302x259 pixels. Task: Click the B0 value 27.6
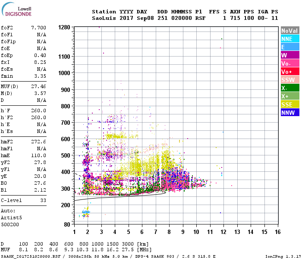[x=40, y=183]
